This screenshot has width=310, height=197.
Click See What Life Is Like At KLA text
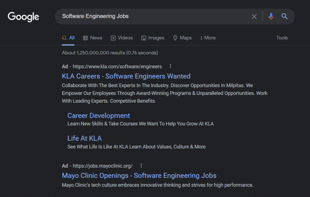[137, 147]
